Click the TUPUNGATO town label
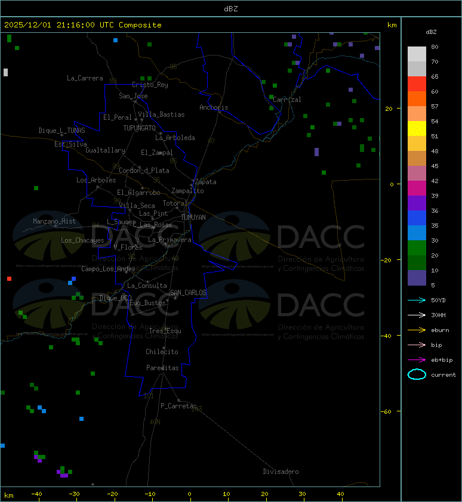Viewport: 462px width, 502px height. tap(139, 128)
